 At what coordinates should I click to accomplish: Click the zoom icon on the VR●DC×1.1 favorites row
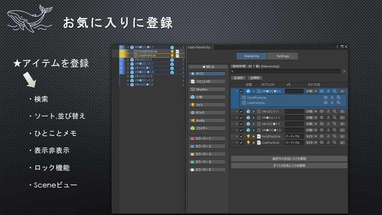click(335, 118)
